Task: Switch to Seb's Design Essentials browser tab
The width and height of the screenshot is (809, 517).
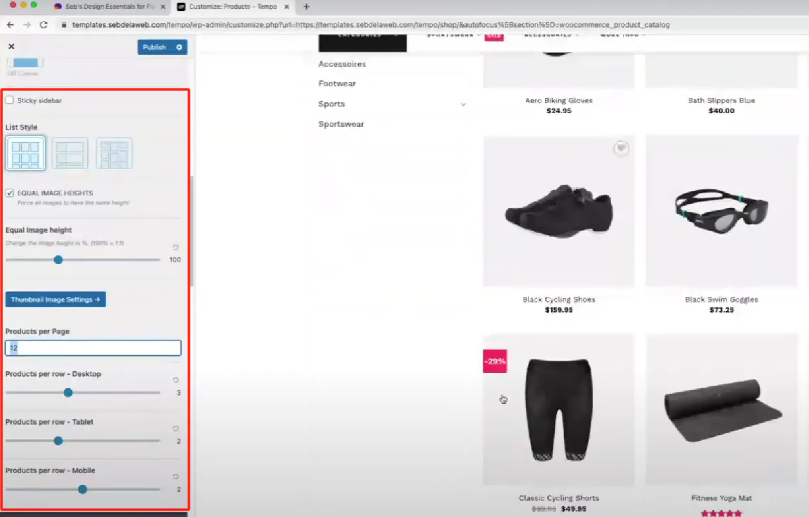Action: (109, 7)
